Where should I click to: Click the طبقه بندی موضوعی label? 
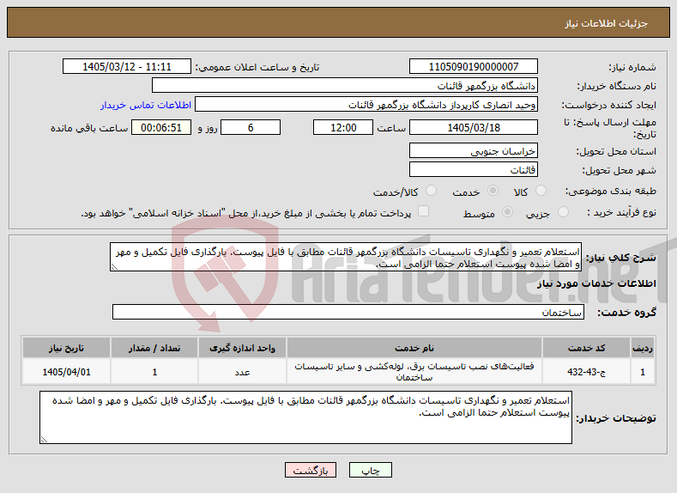pos(611,191)
